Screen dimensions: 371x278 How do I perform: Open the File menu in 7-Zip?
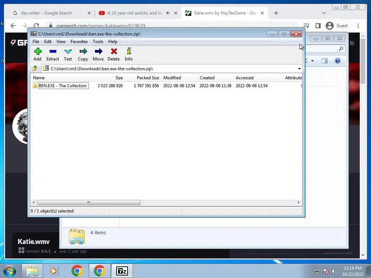[x=36, y=42]
